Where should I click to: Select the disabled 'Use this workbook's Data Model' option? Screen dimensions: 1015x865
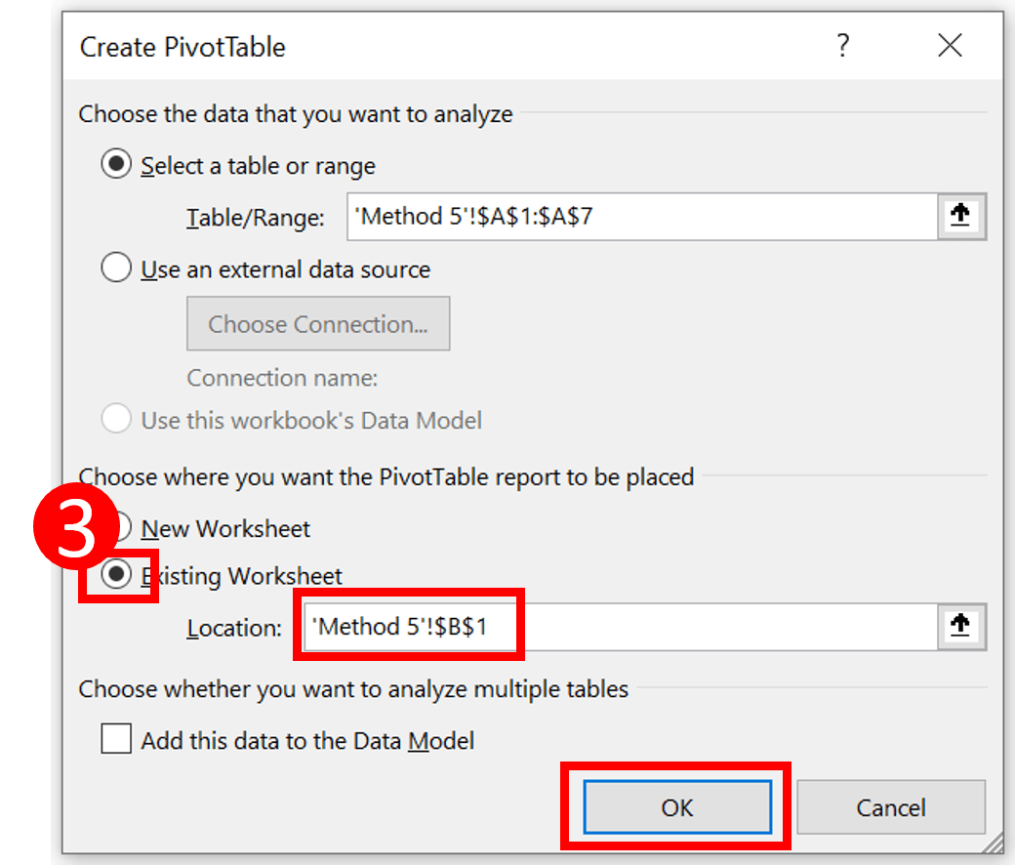(116, 418)
